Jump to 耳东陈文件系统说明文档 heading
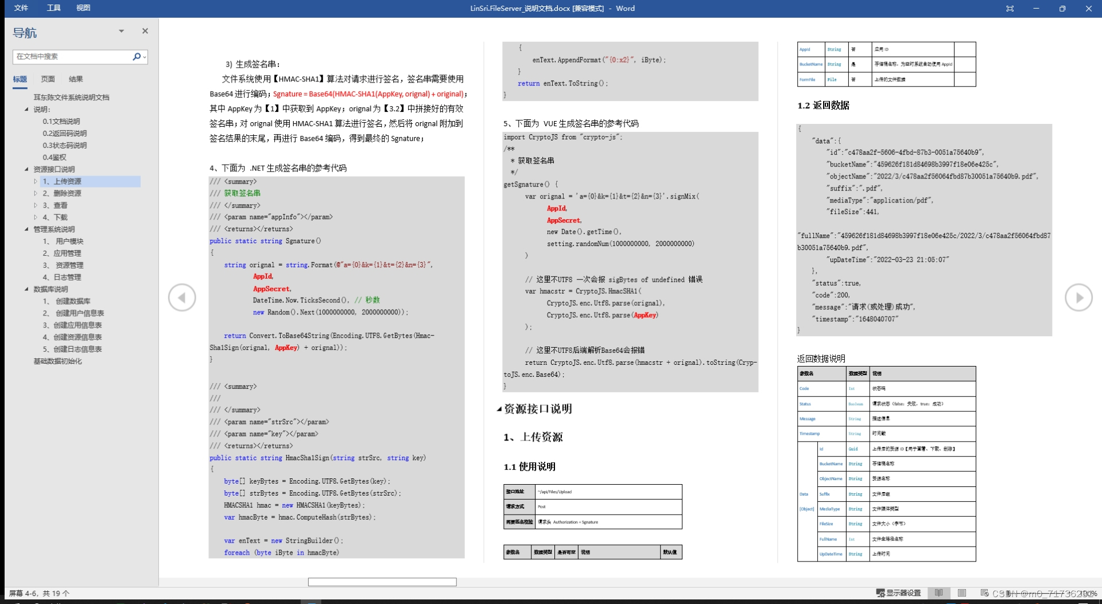 point(71,98)
